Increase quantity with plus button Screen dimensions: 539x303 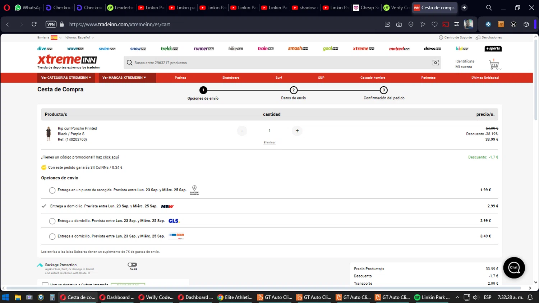point(297,131)
